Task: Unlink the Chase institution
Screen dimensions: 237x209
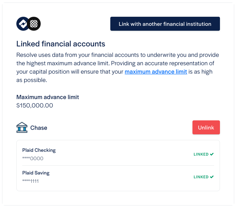Action: pos(206,127)
